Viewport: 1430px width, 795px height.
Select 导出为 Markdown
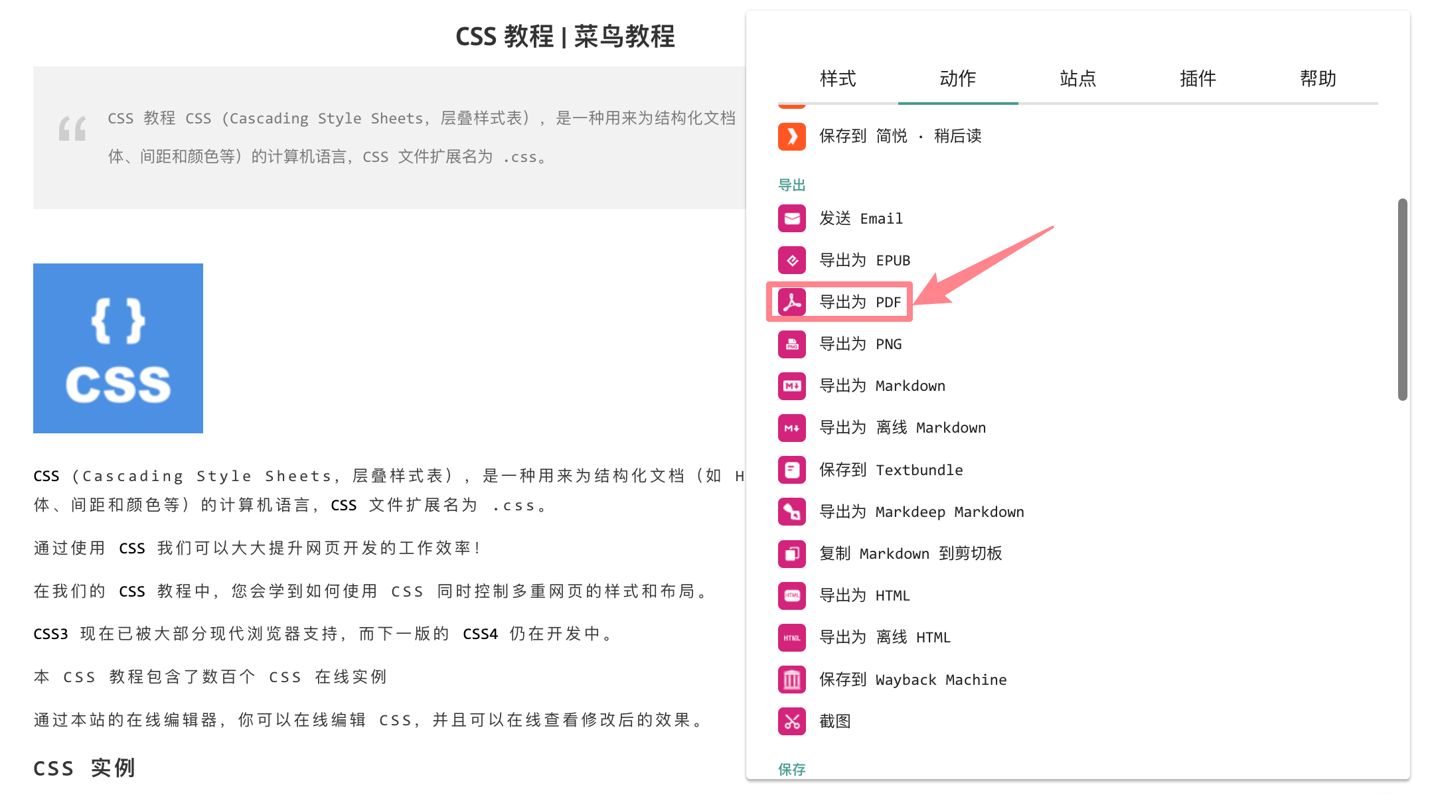pos(882,386)
